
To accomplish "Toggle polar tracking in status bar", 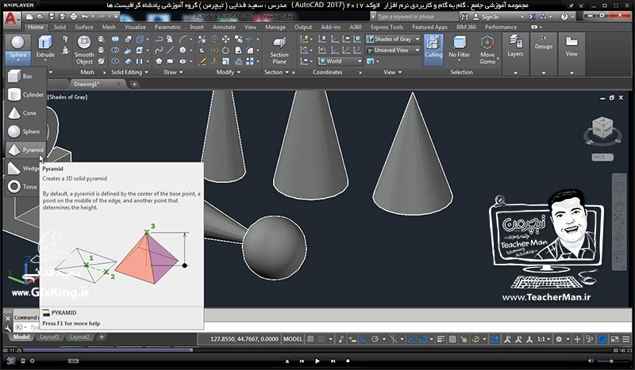I will pos(375,339).
